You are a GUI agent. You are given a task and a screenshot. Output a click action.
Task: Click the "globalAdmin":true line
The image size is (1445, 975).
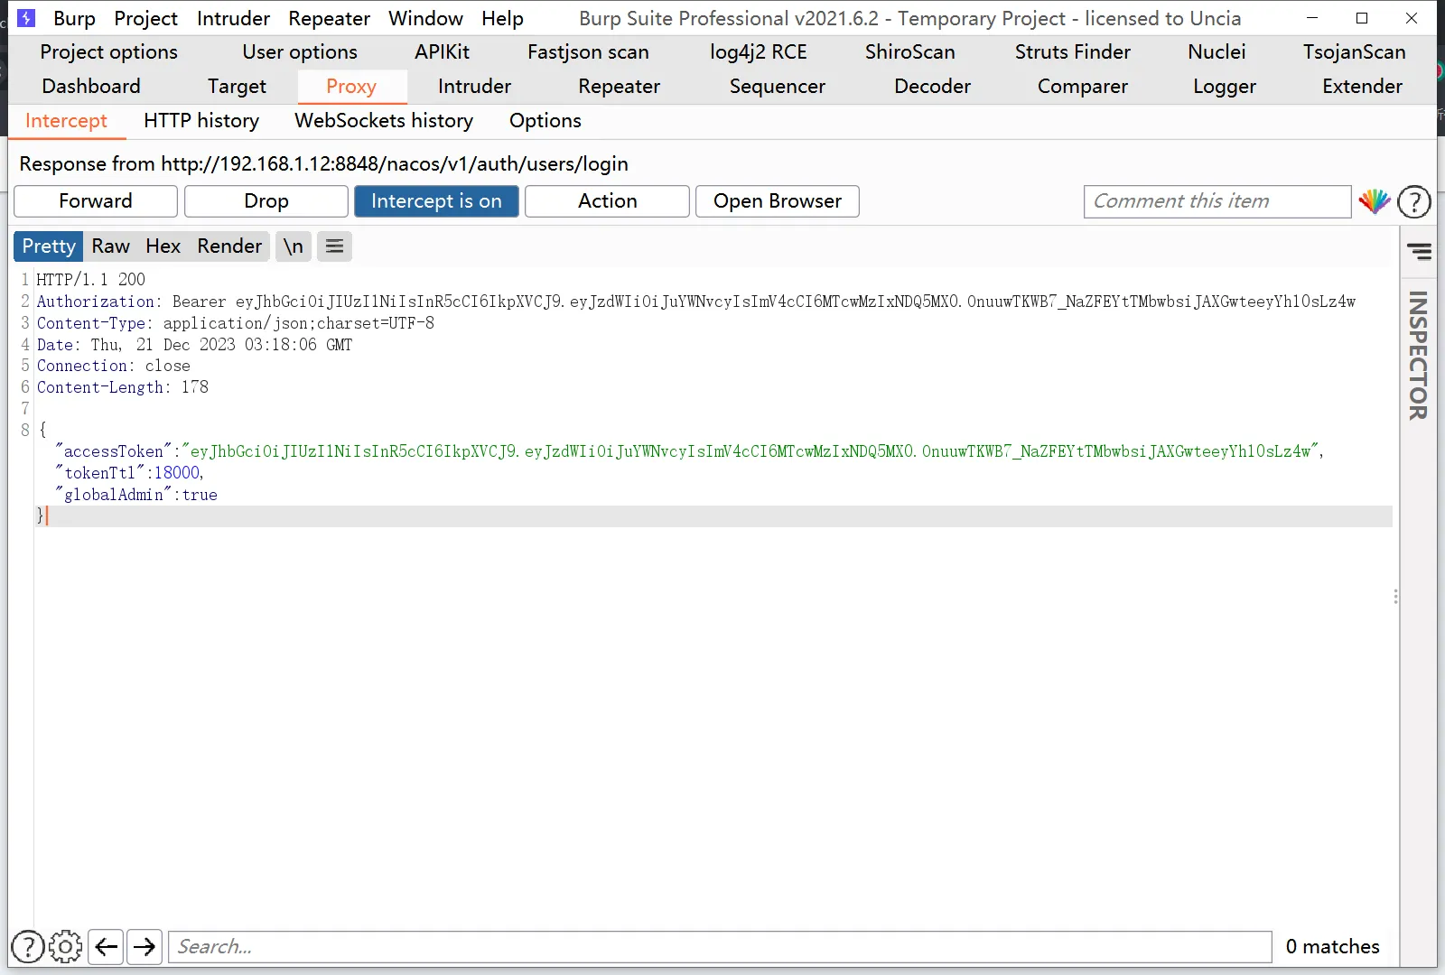click(x=136, y=495)
